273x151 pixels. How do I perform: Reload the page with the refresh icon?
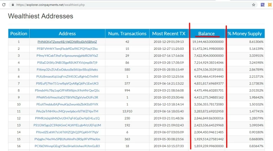4,5
